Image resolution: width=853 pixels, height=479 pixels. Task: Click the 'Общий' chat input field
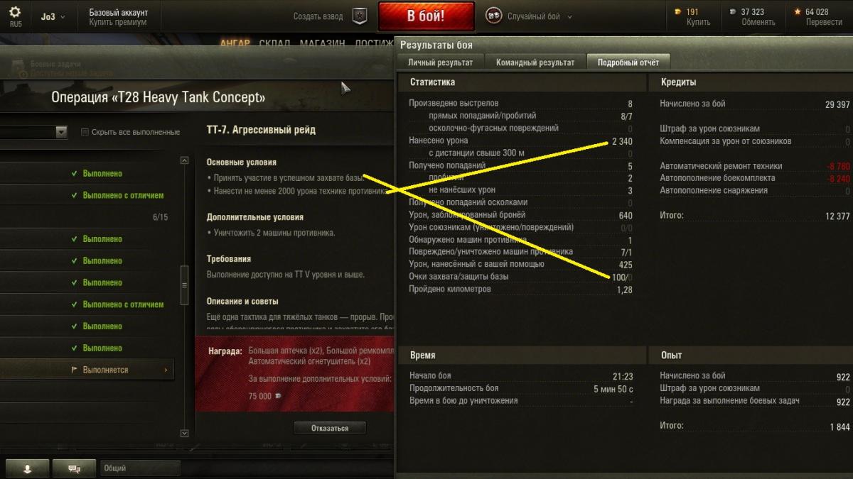coord(140,468)
